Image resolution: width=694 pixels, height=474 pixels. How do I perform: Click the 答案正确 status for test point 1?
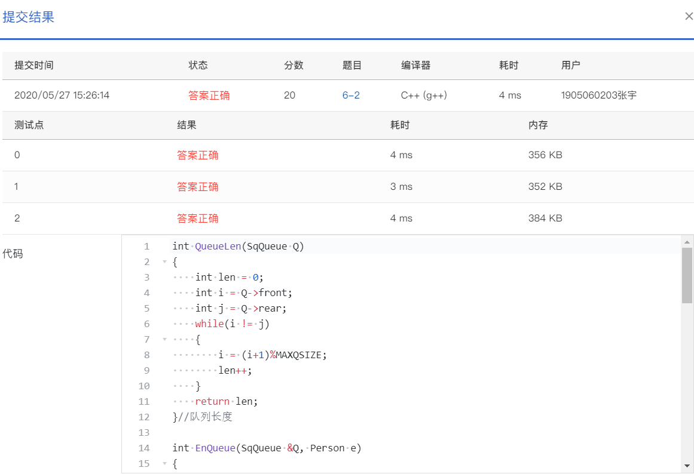(198, 186)
